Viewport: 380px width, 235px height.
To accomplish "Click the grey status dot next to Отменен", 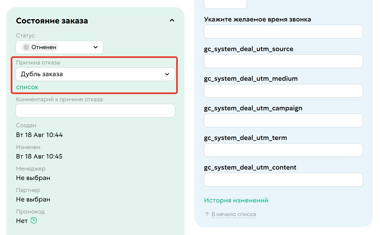I will click(26, 47).
